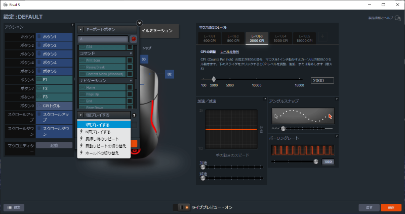Image resolution: width=405 pixels, height=214 pixels.
Task: Choose 長押し時のリピート from the dropdown
Action: (x=104, y=139)
